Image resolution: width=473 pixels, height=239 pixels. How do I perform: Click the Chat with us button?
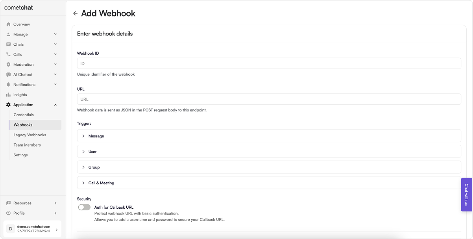(467, 195)
